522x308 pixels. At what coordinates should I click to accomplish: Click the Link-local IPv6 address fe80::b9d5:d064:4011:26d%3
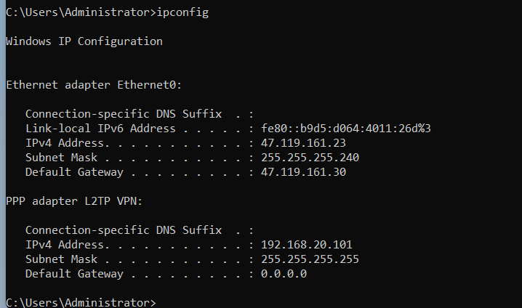pos(346,129)
